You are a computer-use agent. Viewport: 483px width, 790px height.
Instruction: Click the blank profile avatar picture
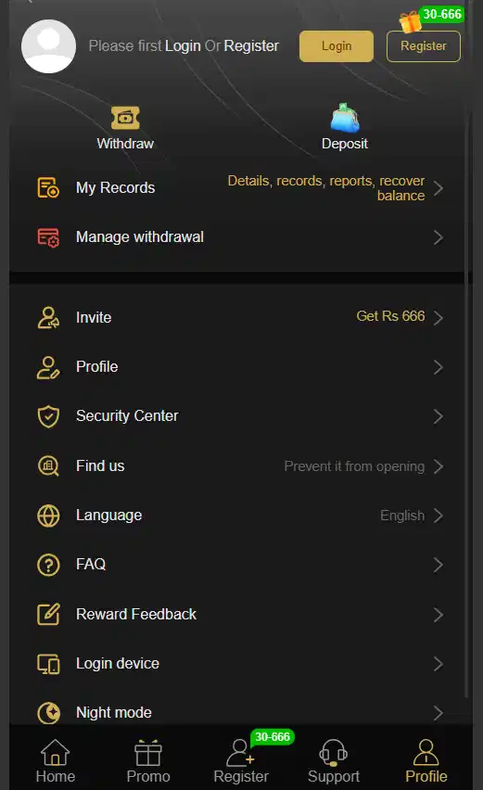(49, 46)
